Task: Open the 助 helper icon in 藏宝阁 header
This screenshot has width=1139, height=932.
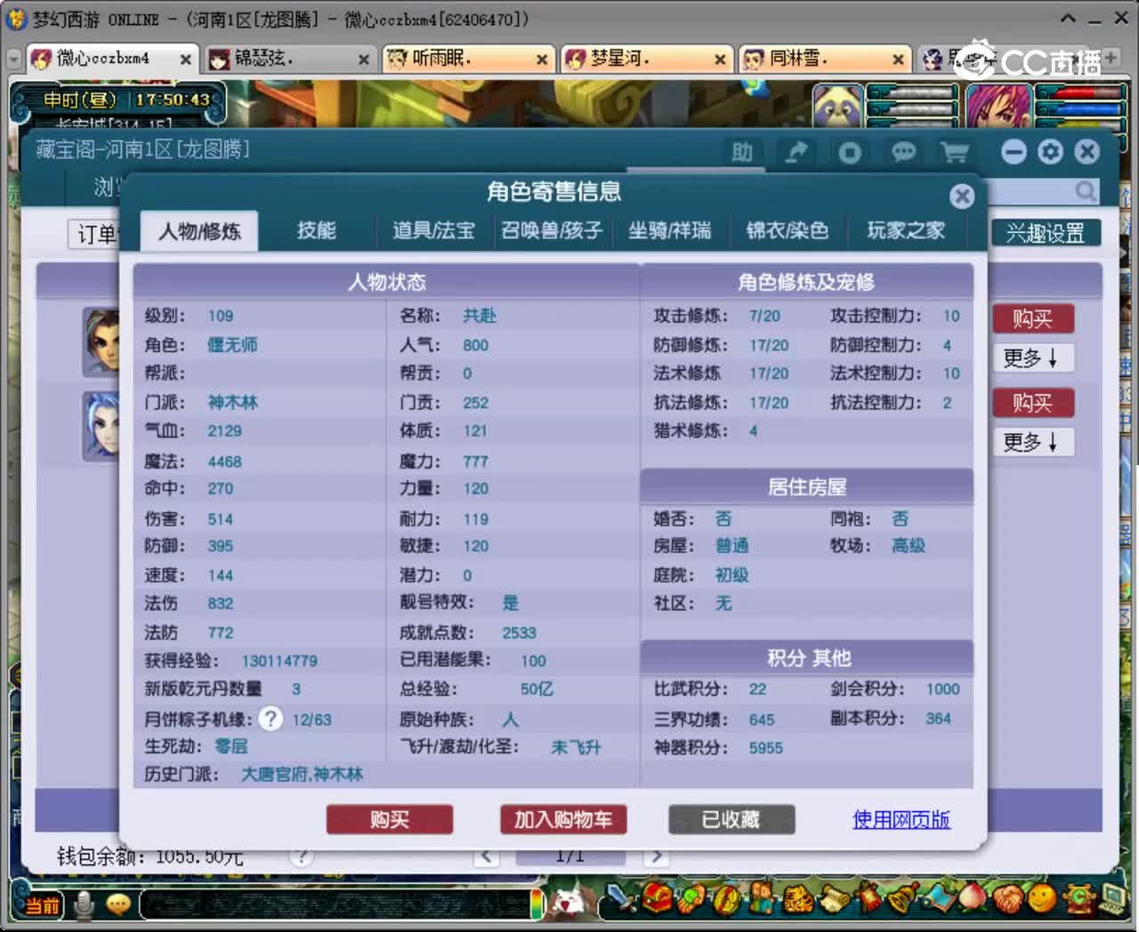Action: 742,153
